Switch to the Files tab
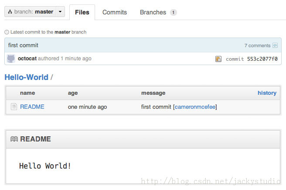This screenshot has height=190, width=286. [82, 12]
